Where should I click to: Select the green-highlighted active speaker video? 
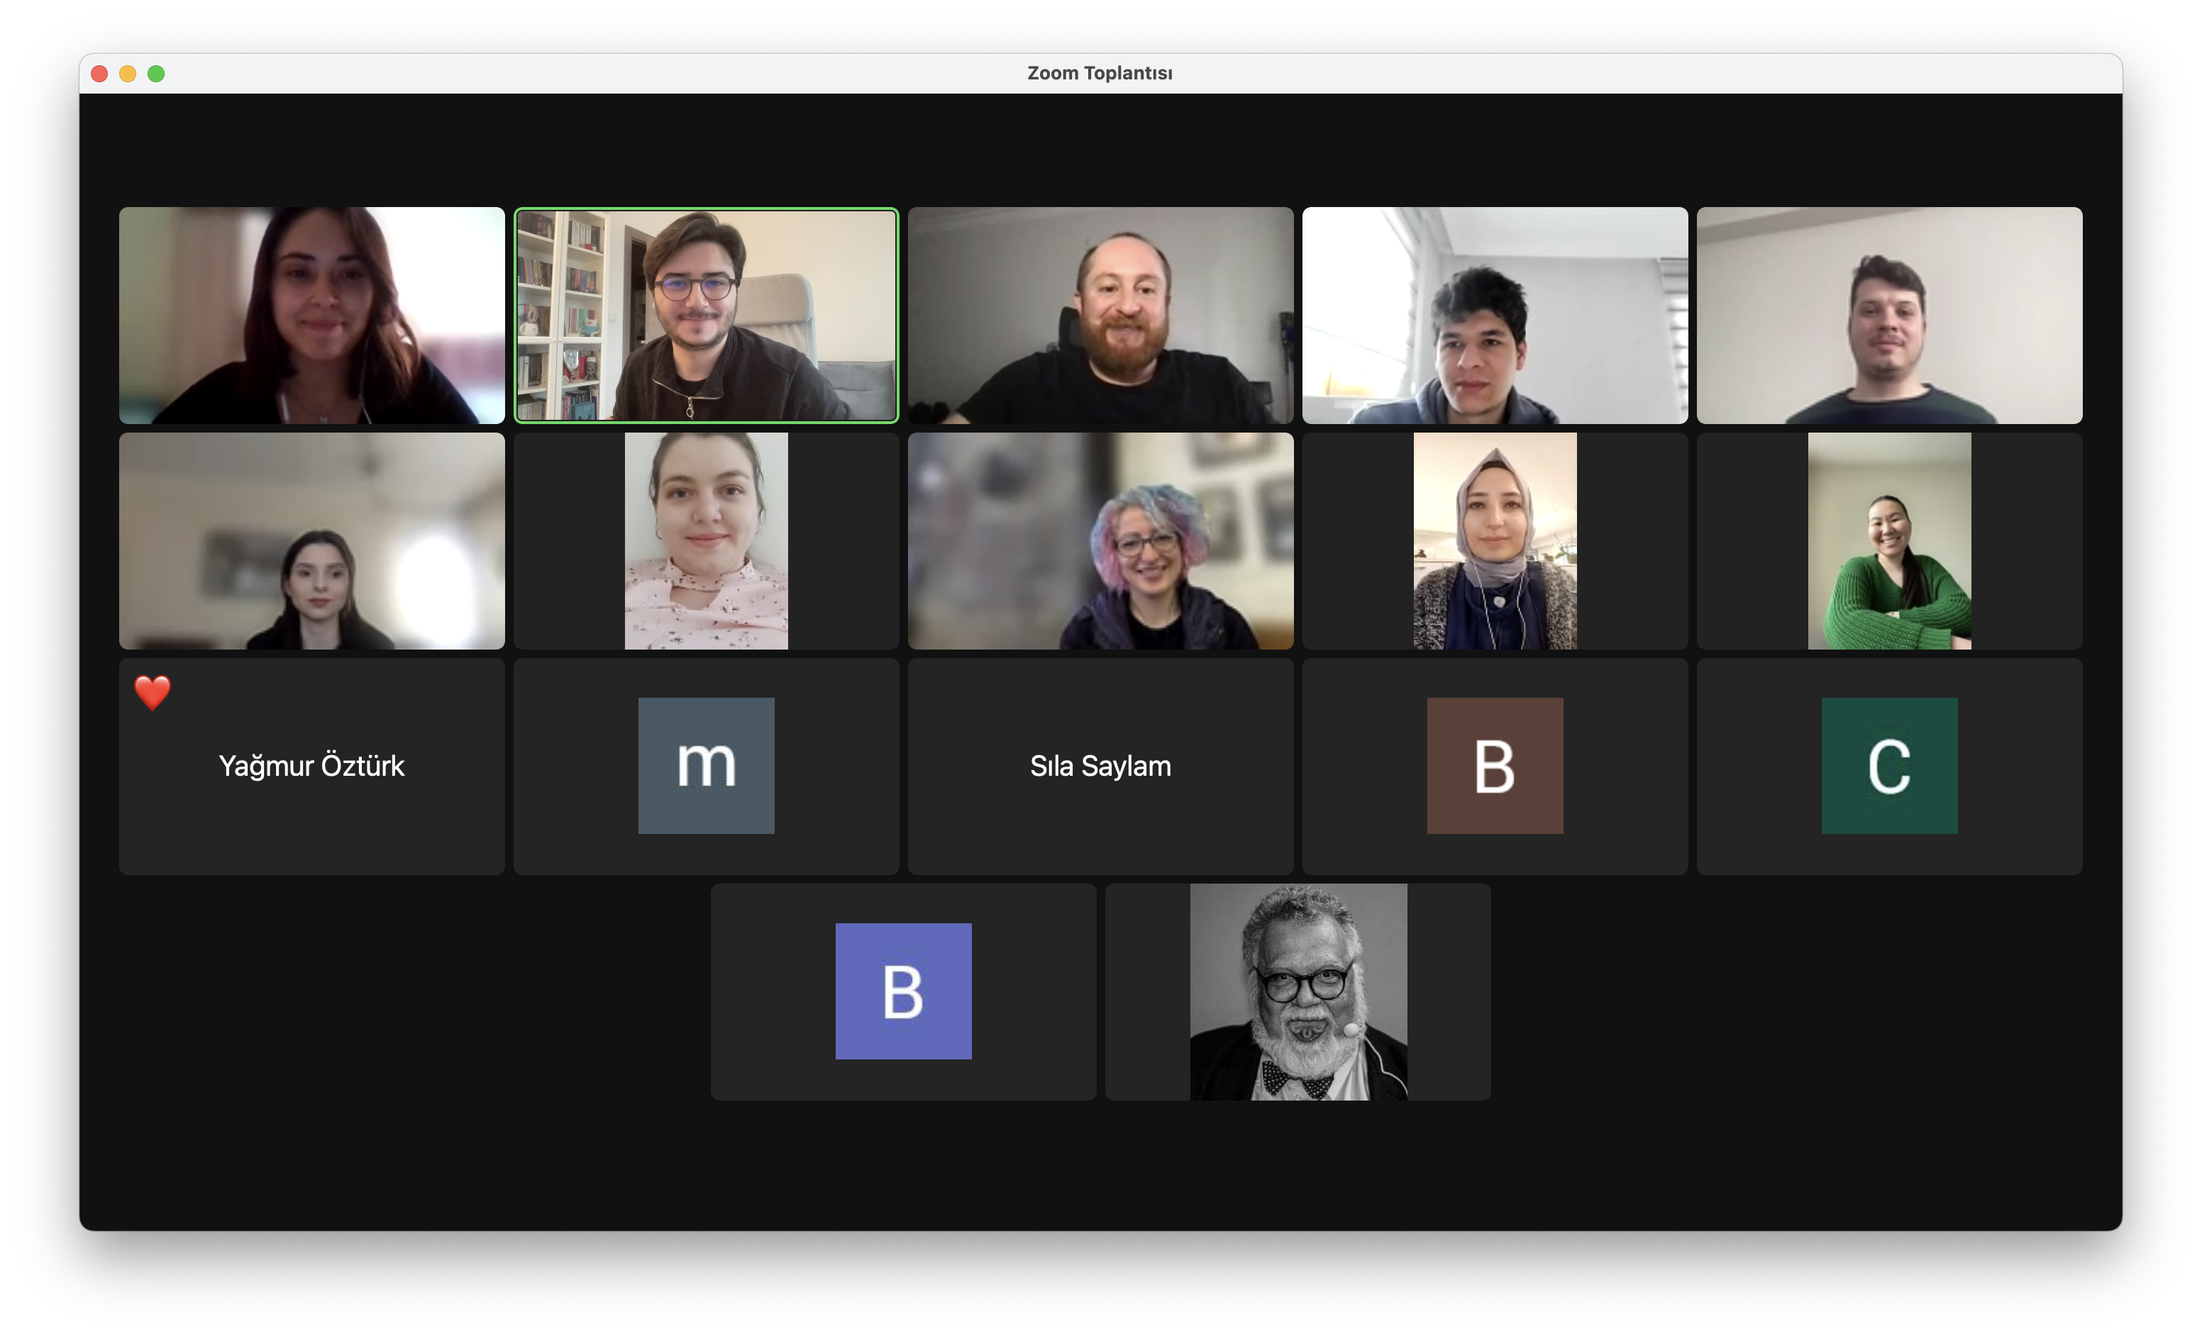coord(706,316)
